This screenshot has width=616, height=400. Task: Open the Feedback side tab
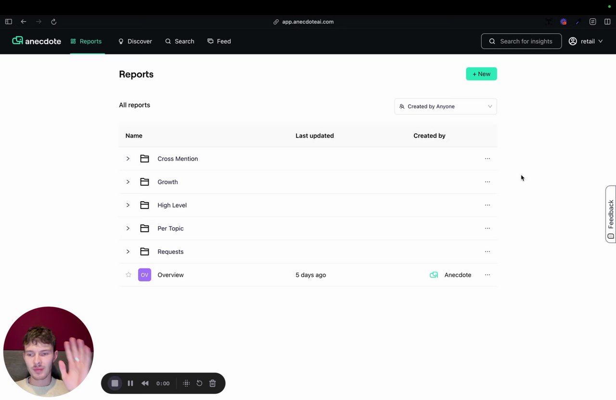(611, 214)
